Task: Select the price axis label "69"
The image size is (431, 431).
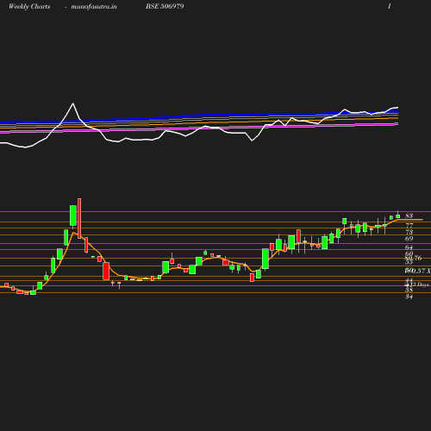Action: pyautogui.click(x=409, y=239)
